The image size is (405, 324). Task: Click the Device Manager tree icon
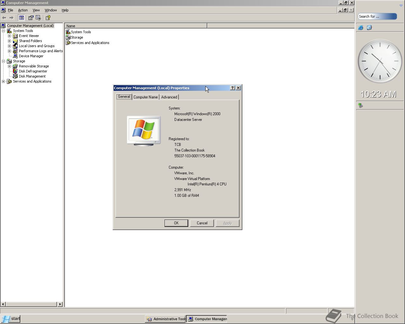click(x=15, y=56)
